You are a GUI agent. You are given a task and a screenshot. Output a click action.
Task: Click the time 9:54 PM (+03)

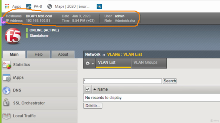click(83, 20)
